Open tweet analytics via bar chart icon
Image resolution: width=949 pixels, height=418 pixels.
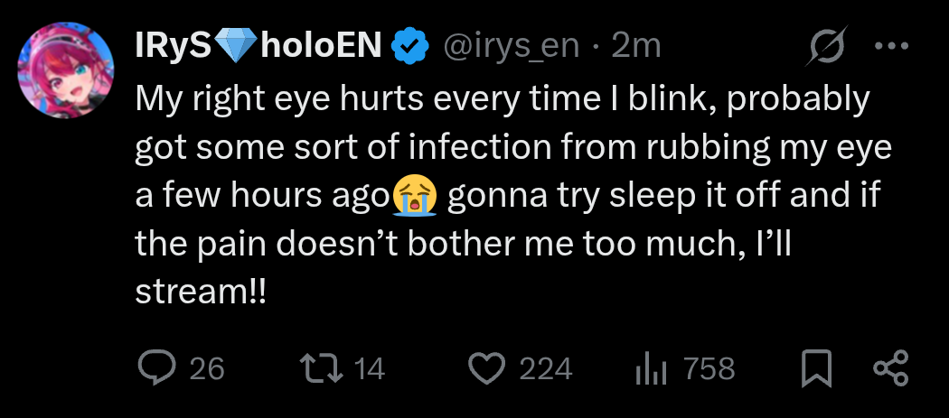pos(652,368)
